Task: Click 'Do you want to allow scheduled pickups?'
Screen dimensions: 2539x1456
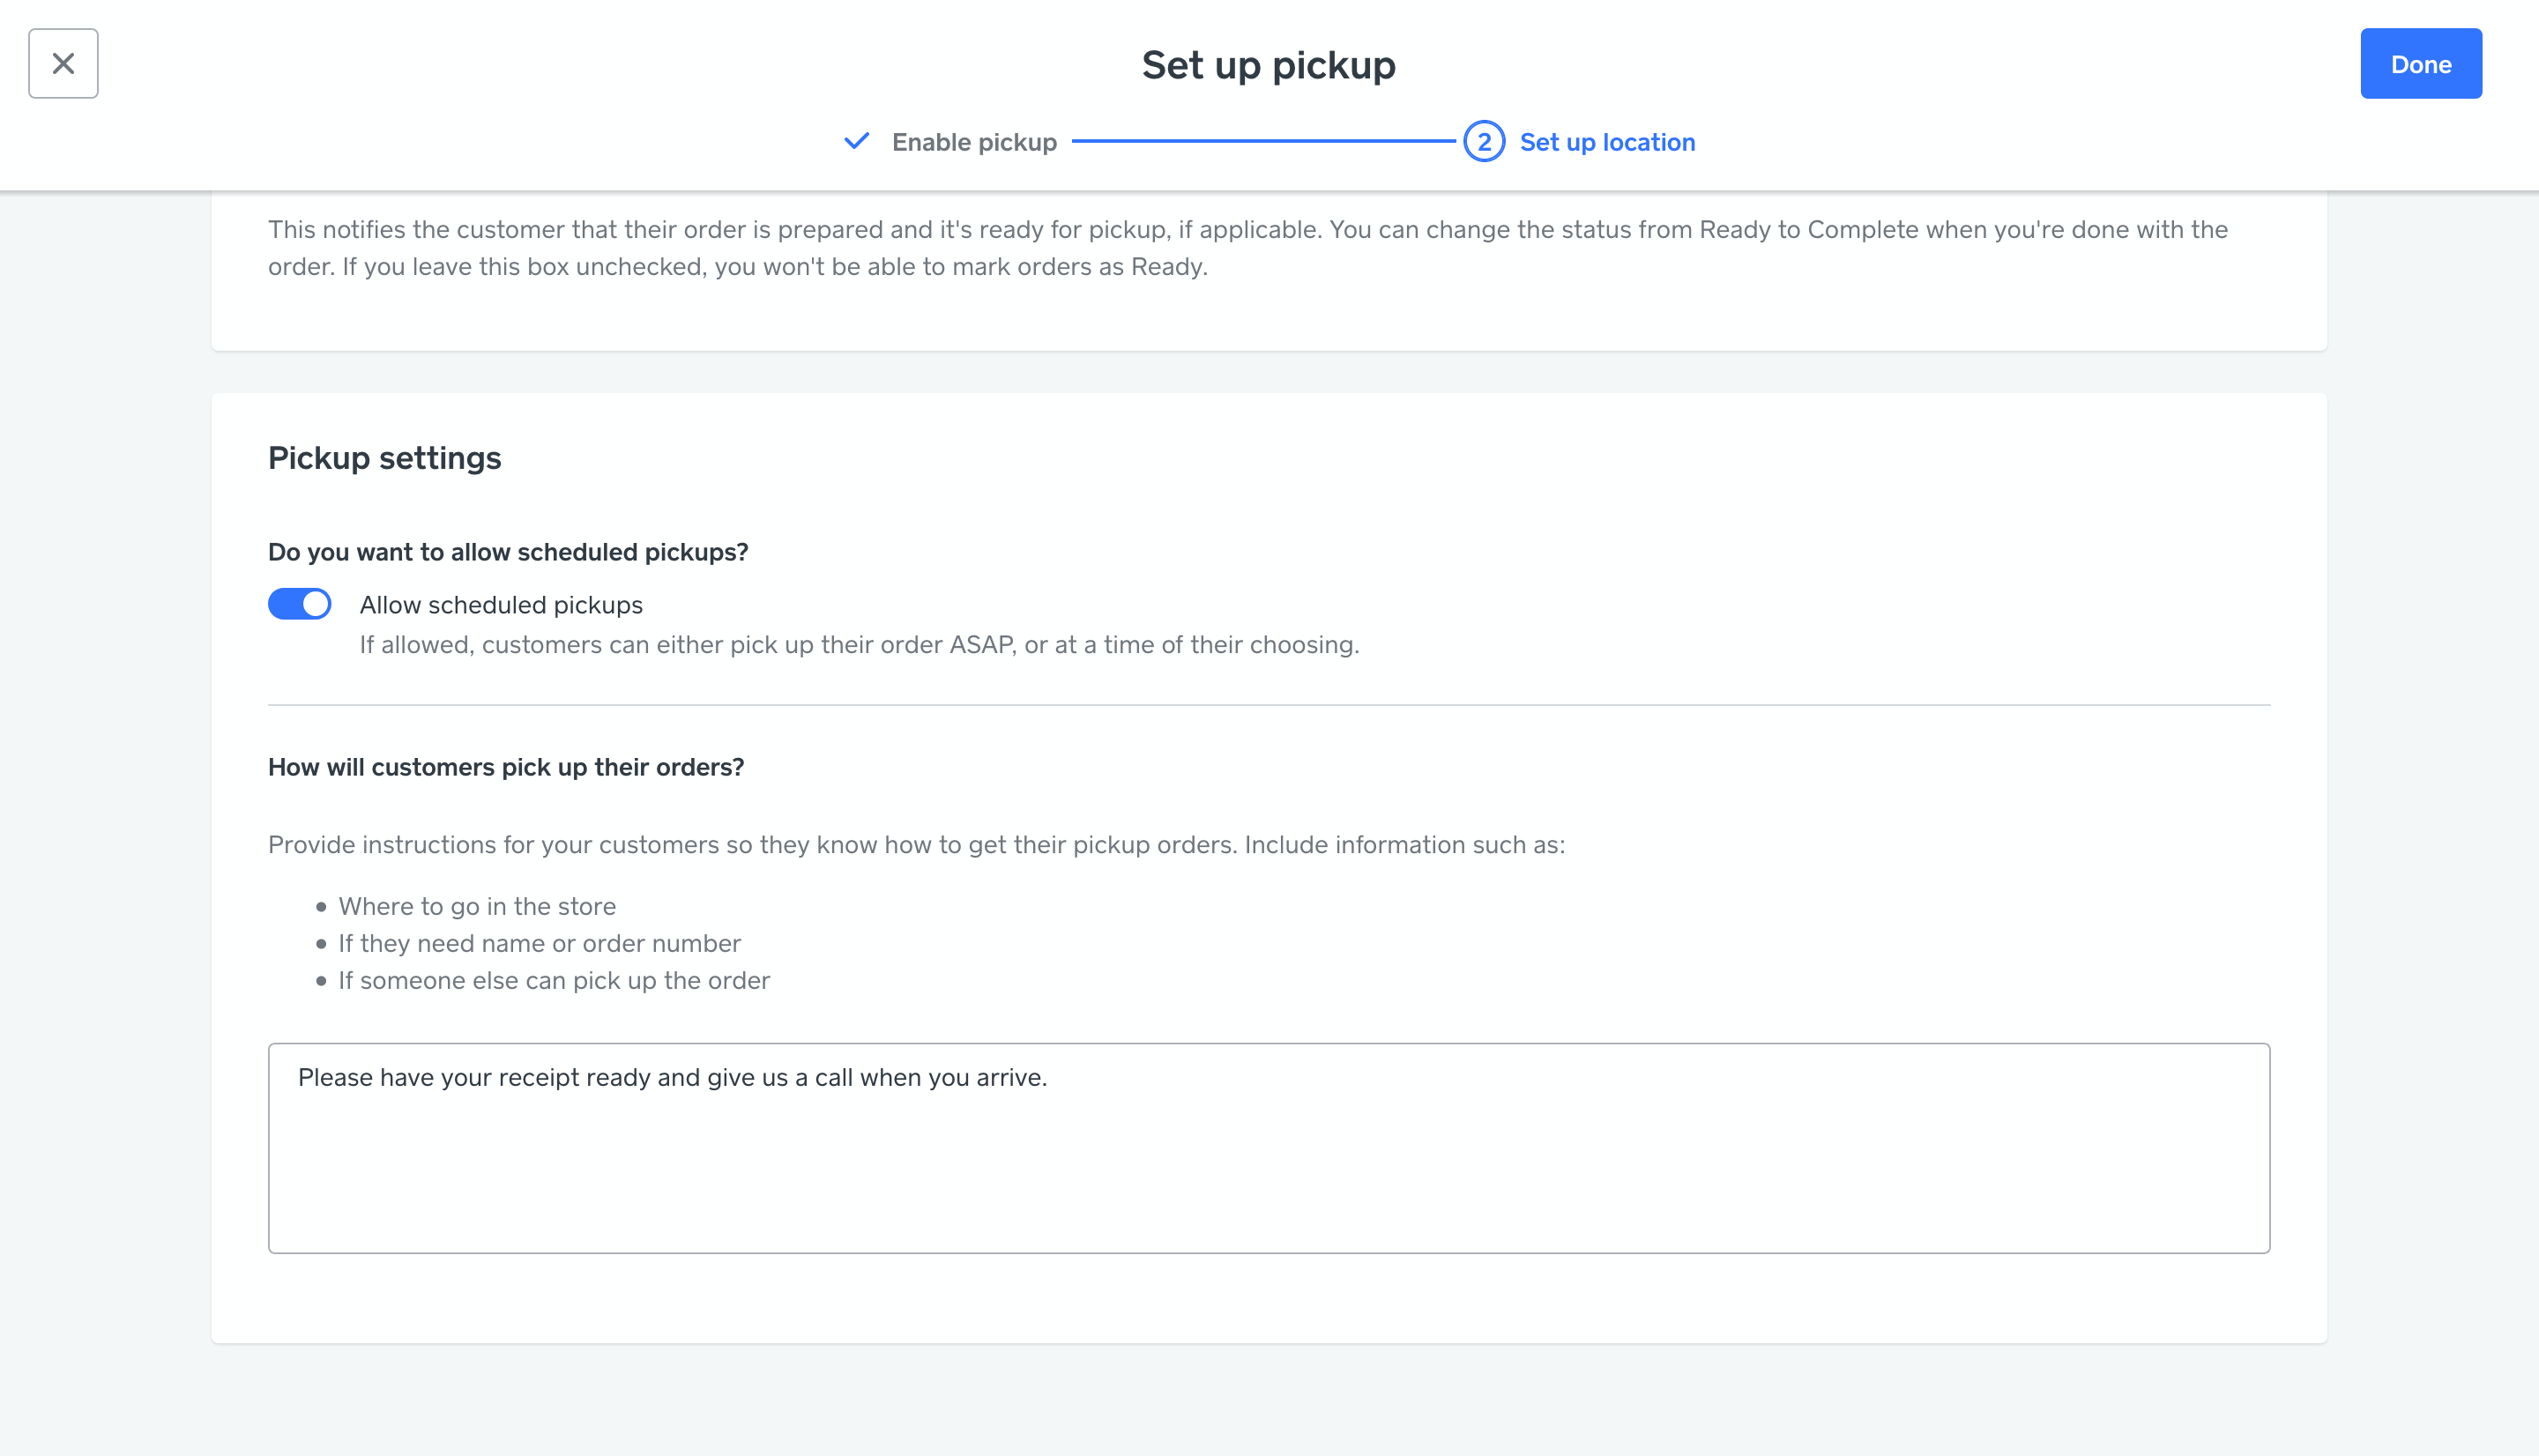Action: click(508, 552)
